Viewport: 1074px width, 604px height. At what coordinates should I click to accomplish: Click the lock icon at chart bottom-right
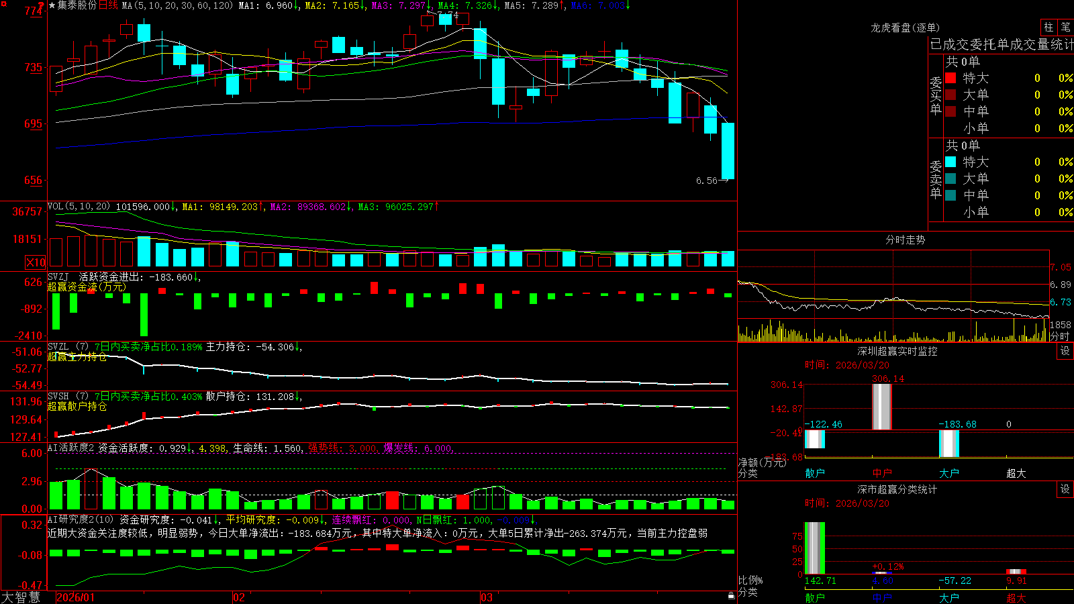click(732, 595)
